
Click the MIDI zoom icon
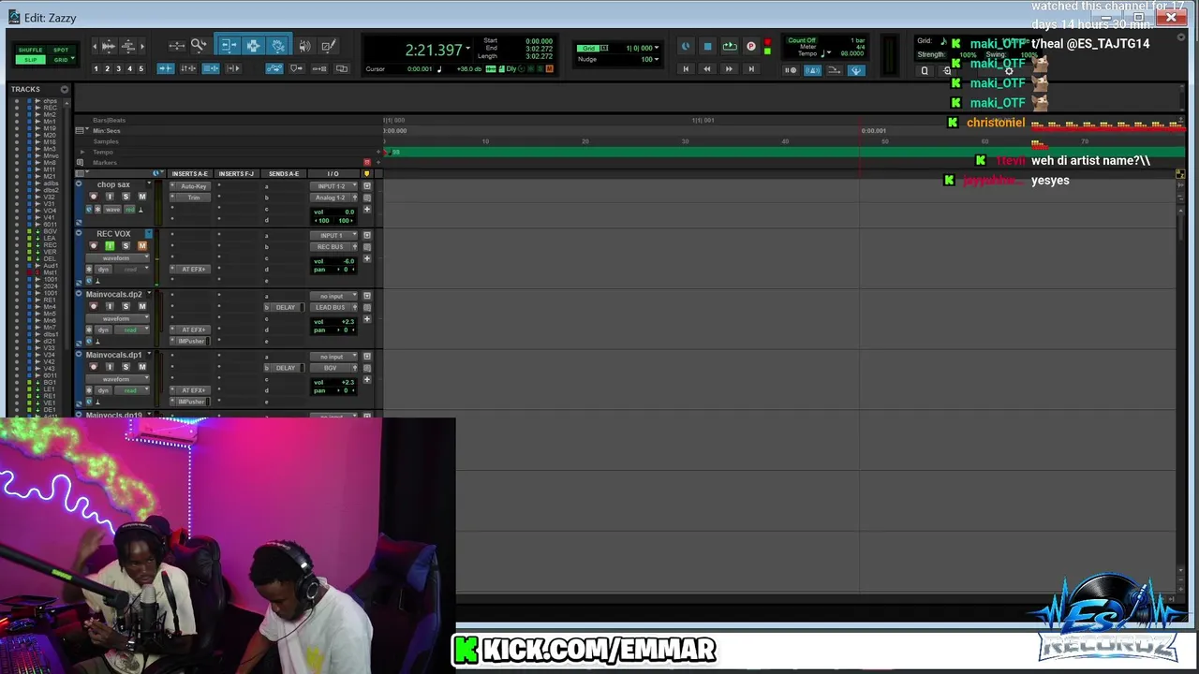(x=128, y=45)
